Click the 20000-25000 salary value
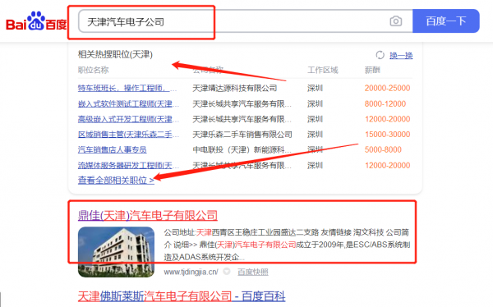Screen dimensions: 493x307 tap(387, 88)
